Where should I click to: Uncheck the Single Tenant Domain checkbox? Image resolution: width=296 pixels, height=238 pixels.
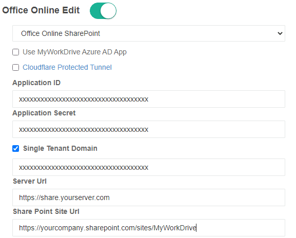16,149
